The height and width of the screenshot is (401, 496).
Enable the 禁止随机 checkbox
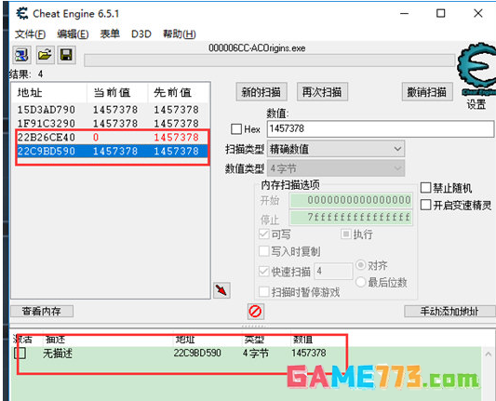pyautogui.click(x=425, y=188)
